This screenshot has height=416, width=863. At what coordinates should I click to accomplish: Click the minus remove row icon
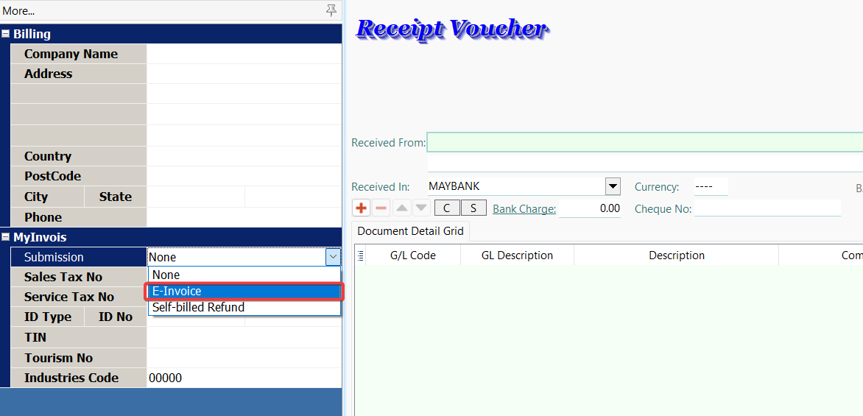coord(381,208)
